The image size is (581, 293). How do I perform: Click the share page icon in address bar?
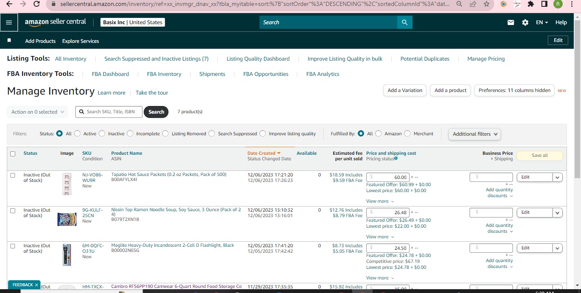(x=473, y=4)
